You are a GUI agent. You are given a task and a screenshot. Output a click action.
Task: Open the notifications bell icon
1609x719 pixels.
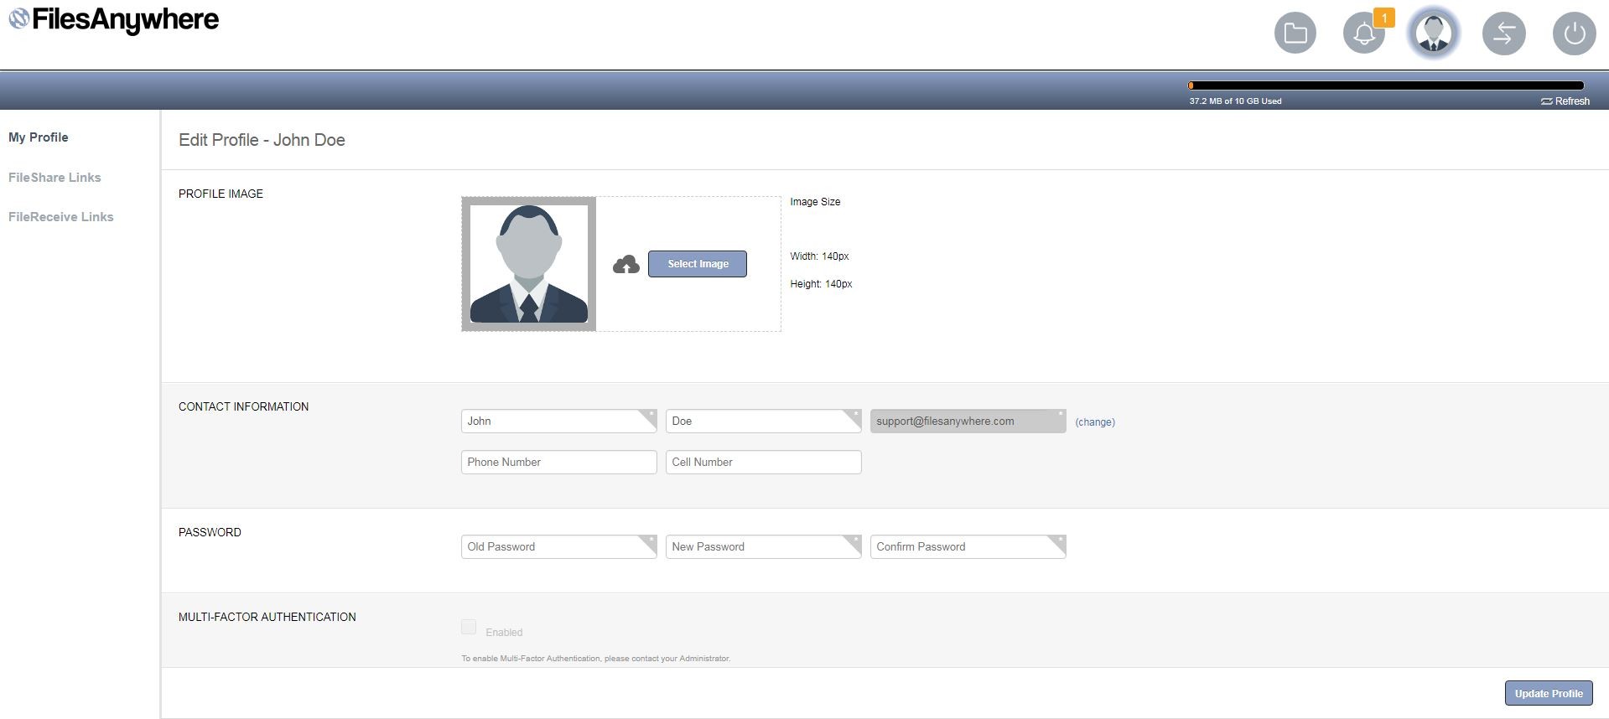coord(1363,34)
